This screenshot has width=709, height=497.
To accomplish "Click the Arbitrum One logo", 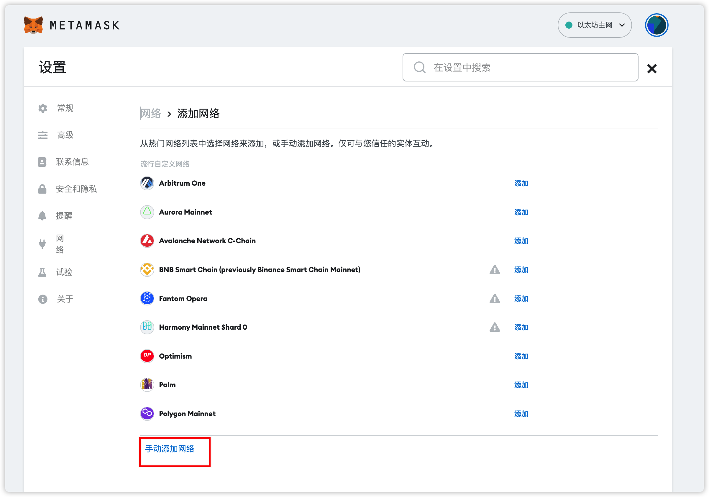I will coord(147,183).
